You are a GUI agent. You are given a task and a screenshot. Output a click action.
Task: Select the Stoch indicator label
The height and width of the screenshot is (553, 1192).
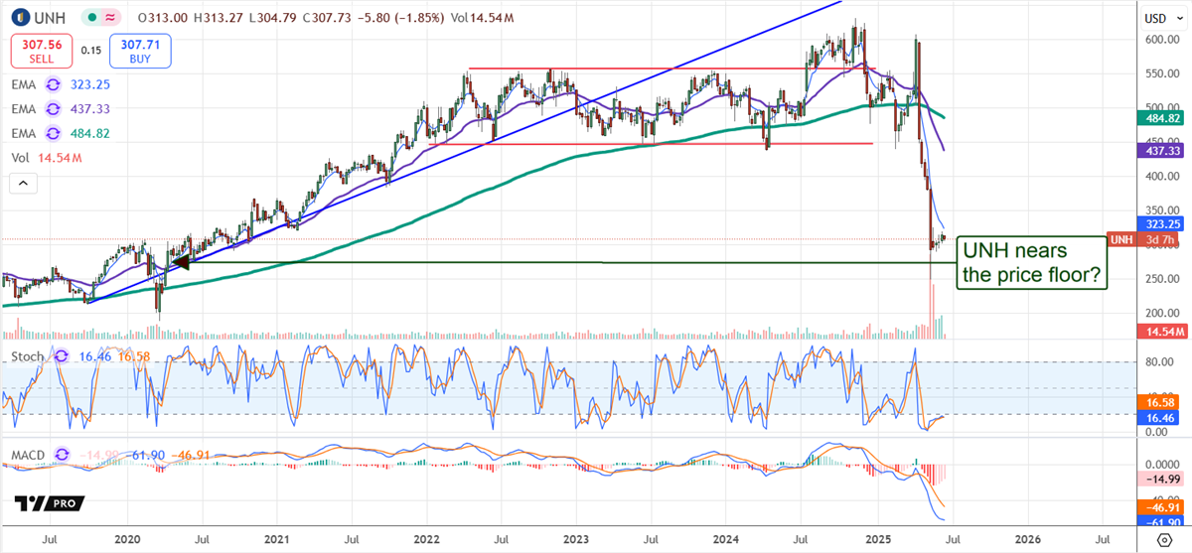click(28, 355)
